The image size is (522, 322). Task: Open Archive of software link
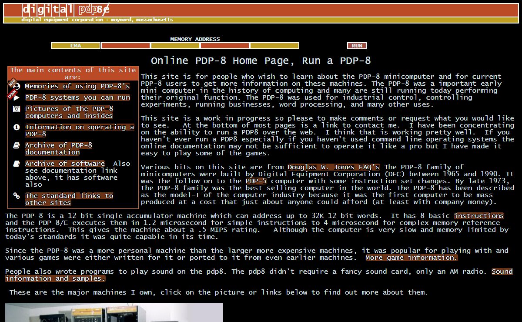tap(65, 164)
